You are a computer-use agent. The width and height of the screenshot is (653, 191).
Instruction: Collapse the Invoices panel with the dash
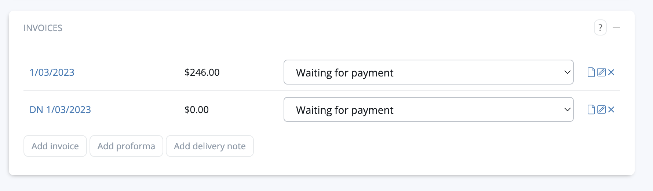616,28
